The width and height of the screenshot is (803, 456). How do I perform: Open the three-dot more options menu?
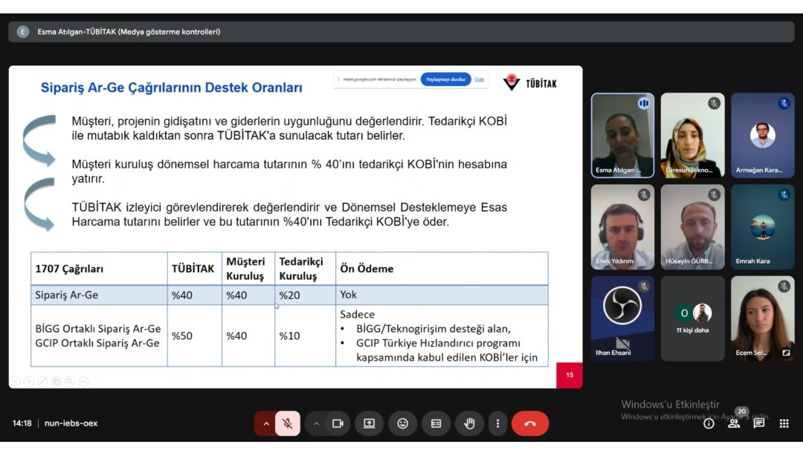click(496, 423)
